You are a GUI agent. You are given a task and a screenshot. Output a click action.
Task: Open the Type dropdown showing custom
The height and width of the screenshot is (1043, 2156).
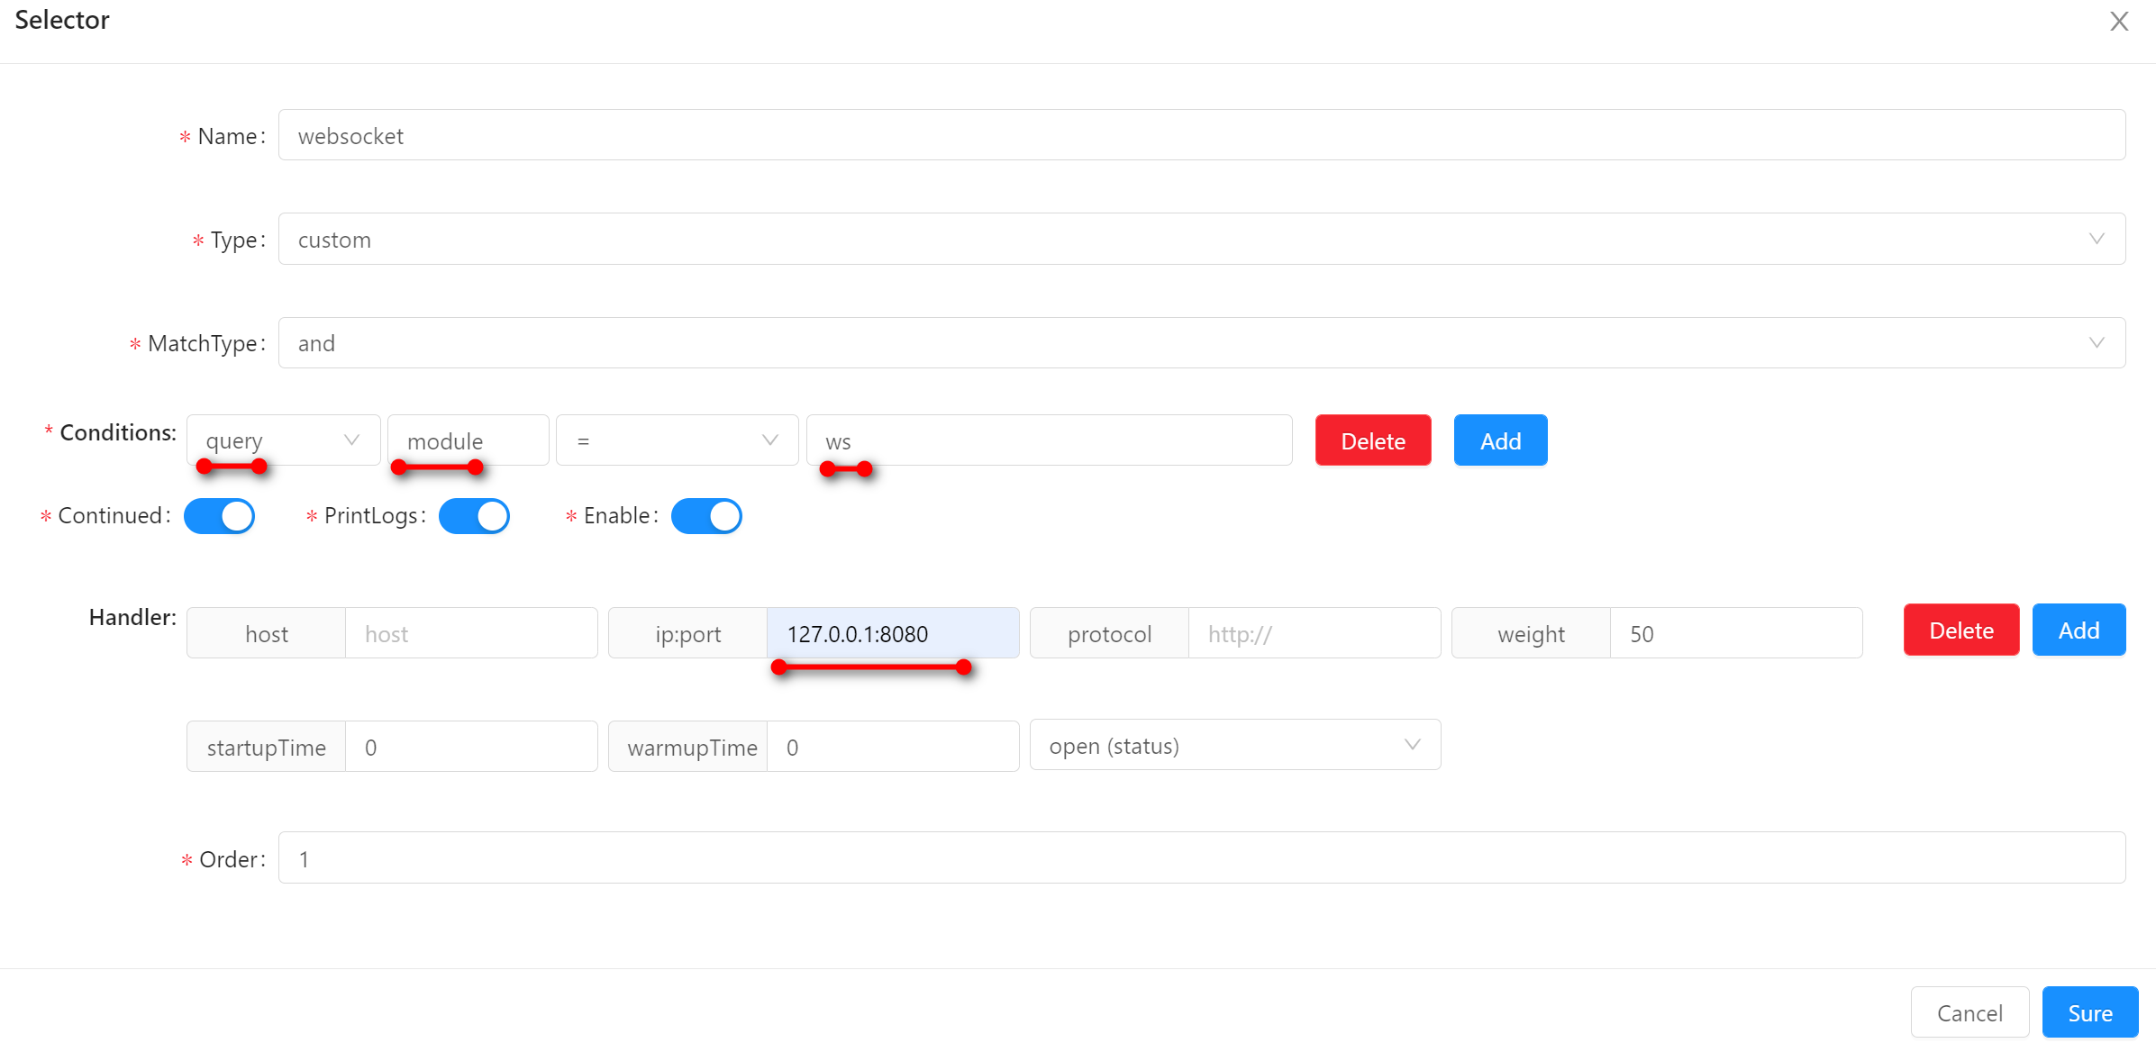click(x=1201, y=239)
